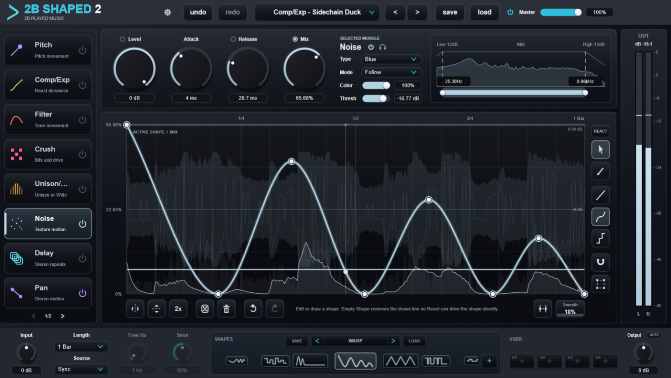Select the pointer edit tool
Image resolution: width=671 pixels, height=378 pixels.
pos(601,149)
